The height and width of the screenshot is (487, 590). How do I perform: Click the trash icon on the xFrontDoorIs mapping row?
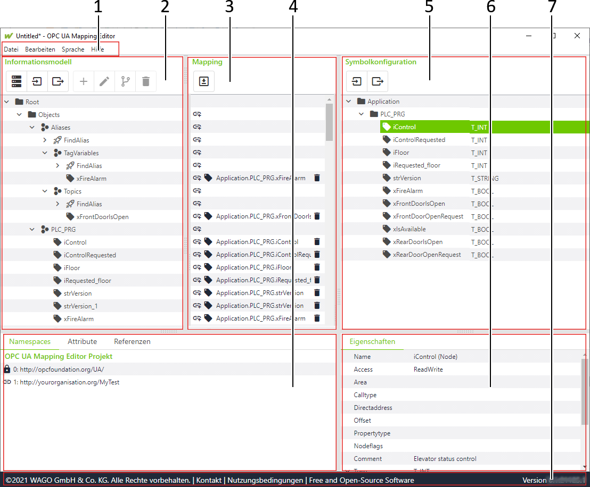pos(317,216)
